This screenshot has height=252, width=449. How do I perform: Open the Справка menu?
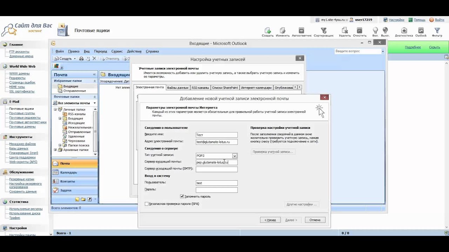[152, 51]
